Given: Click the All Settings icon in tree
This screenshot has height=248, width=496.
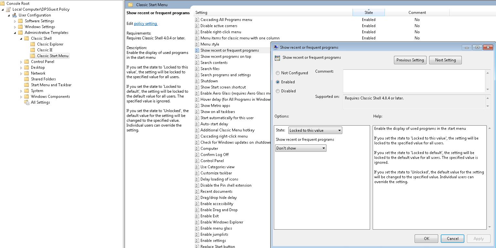Looking at the screenshot, I should coord(26,102).
